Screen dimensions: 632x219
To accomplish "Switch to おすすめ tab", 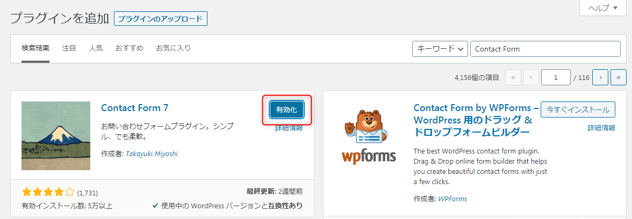I will [130, 48].
